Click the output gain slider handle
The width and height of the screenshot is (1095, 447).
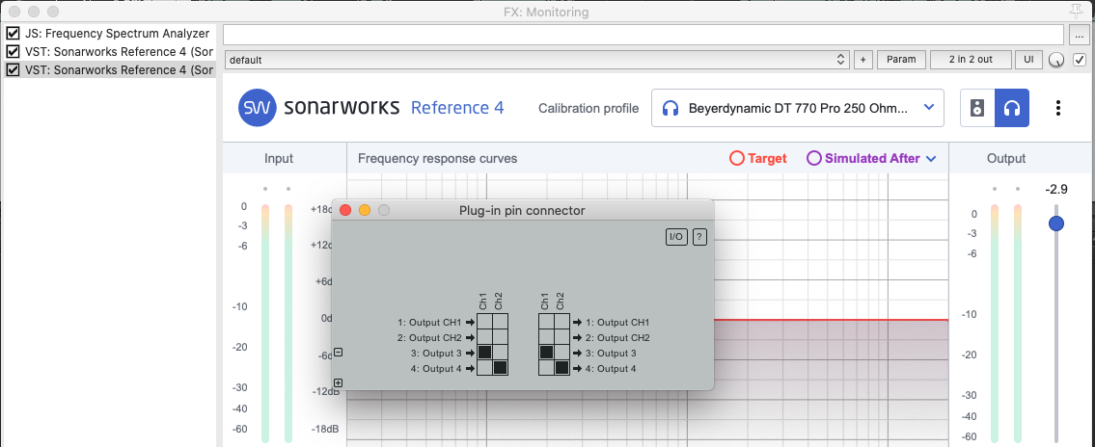(x=1056, y=223)
